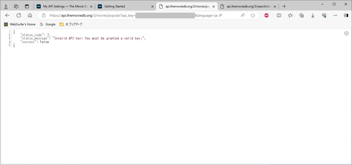Screen dimensions: 352x165
Task: Click the "status_message" key text
Action: 34,38
